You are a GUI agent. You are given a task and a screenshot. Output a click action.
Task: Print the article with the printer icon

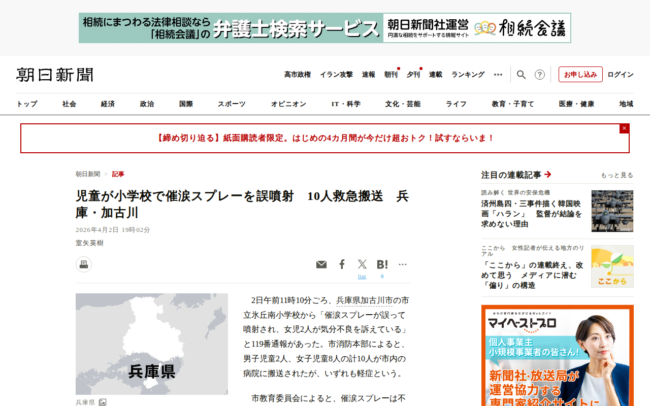84,264
